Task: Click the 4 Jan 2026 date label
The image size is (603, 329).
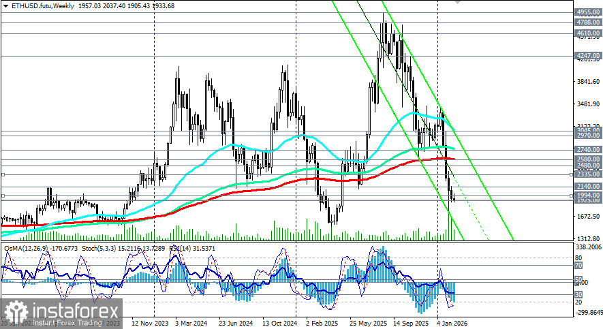Action: coord(452,324)
